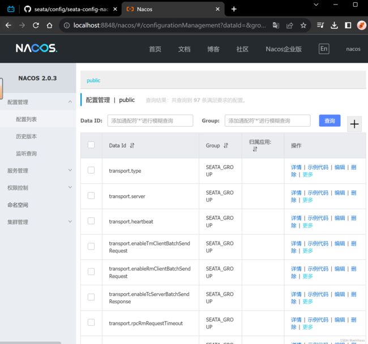368x344 pixels.
Task: Open 社区 in the top navigation
Action: (x=242, y=49)
